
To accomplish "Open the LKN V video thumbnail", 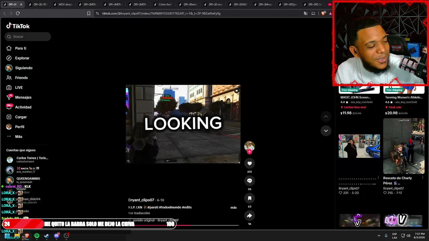I will tap(404, 220).
